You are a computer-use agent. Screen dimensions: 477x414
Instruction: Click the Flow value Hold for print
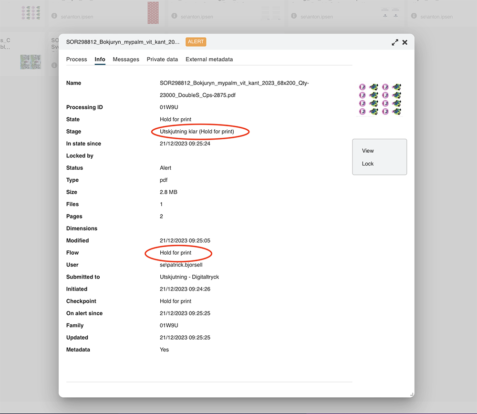(x=176, y=253)
